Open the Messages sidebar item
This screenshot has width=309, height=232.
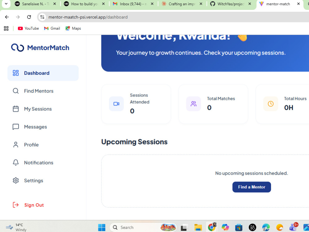(43, 127)
